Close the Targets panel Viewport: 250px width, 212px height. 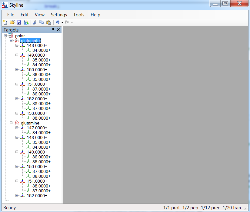coord(58,30)
